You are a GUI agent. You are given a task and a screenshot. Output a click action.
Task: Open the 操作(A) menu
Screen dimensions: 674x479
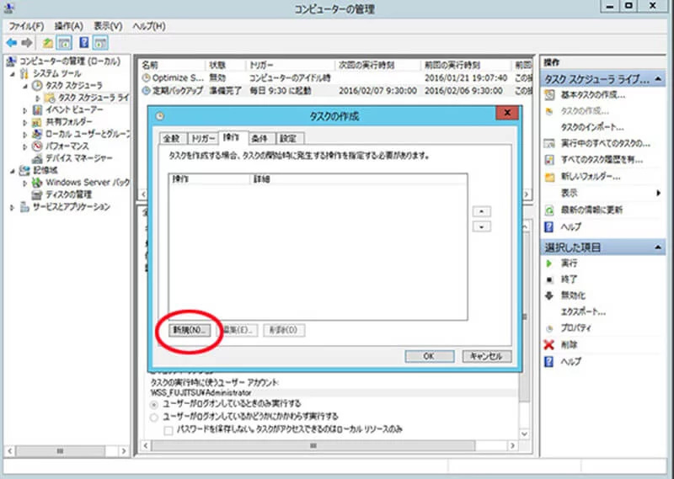(x=69, y=26)
